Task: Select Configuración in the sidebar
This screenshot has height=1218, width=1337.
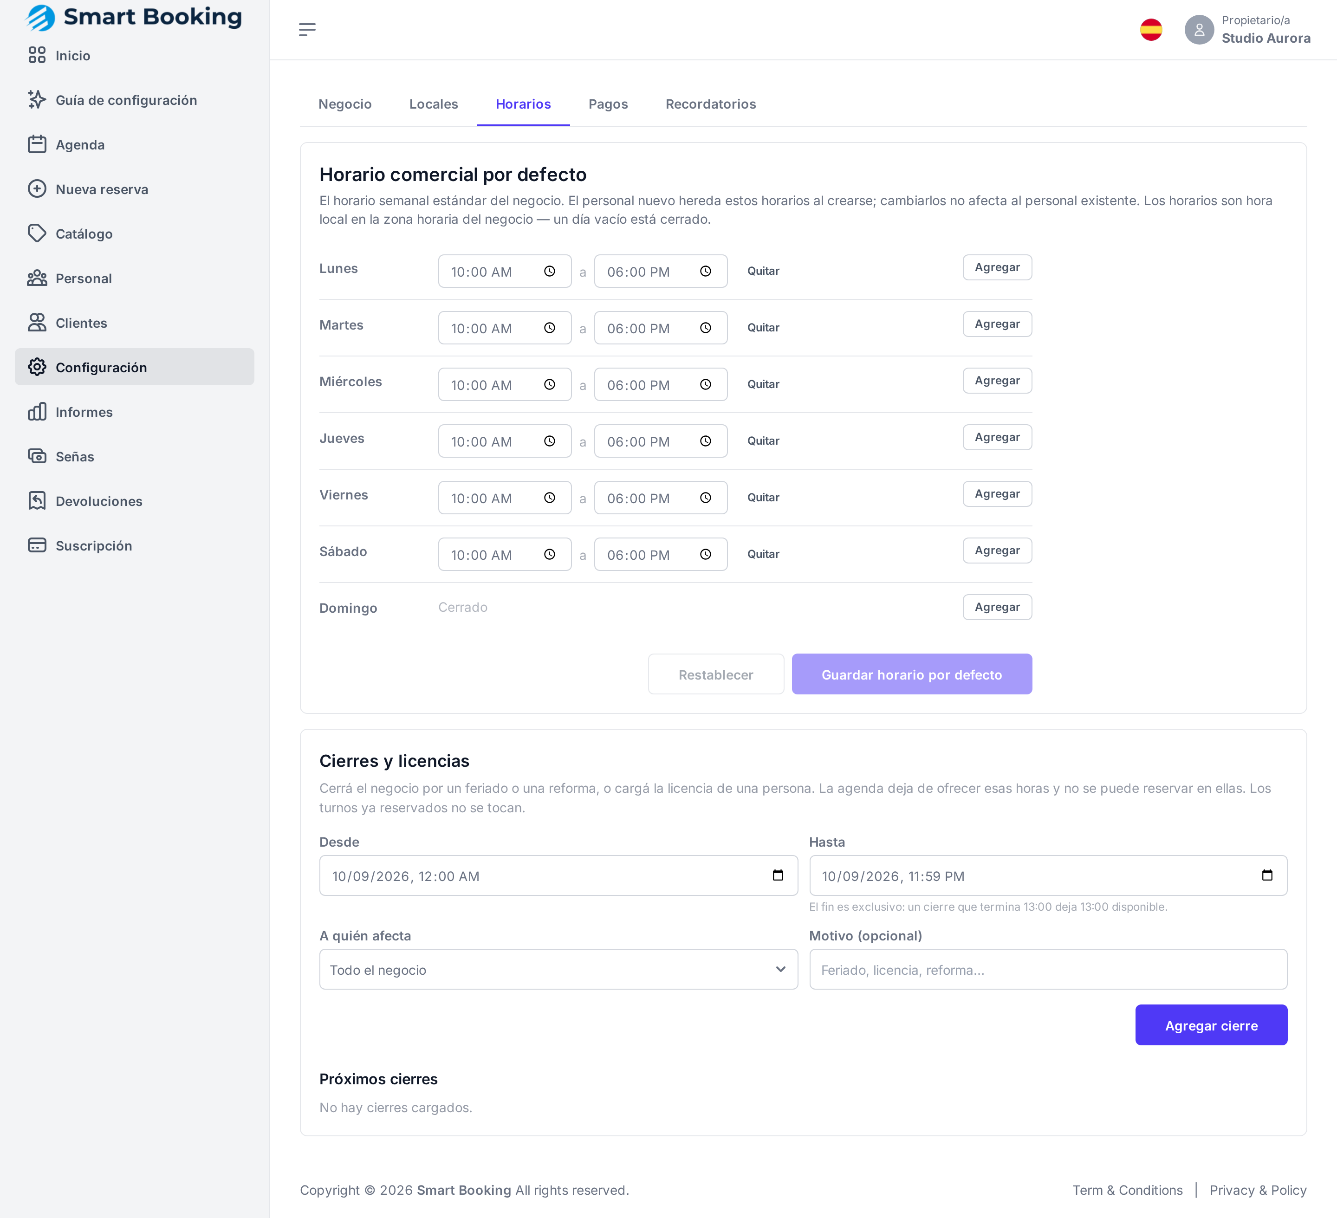Action: [135, 367]
